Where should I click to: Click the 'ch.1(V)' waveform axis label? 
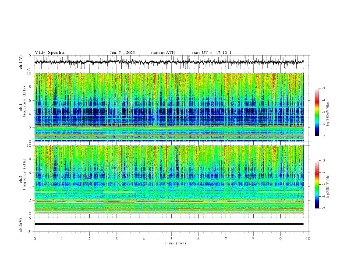point(21,62)
